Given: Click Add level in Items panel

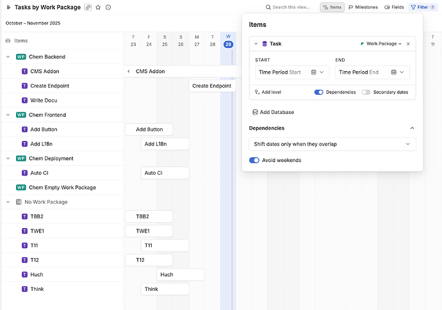Looking at the screenshot, I should [x=268, y=92].
